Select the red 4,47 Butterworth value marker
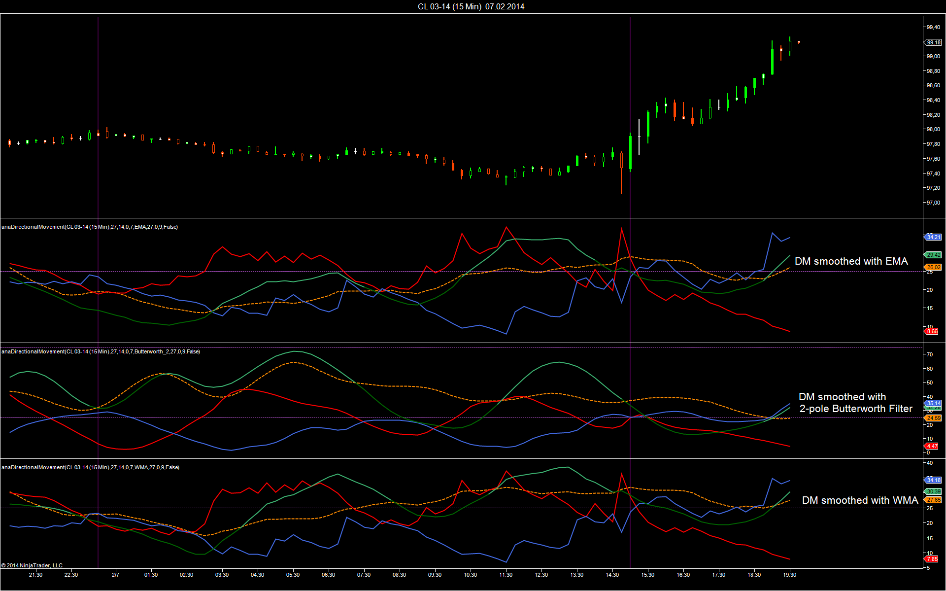Viewport: 946px width, 591px height. tap(932, 446)
